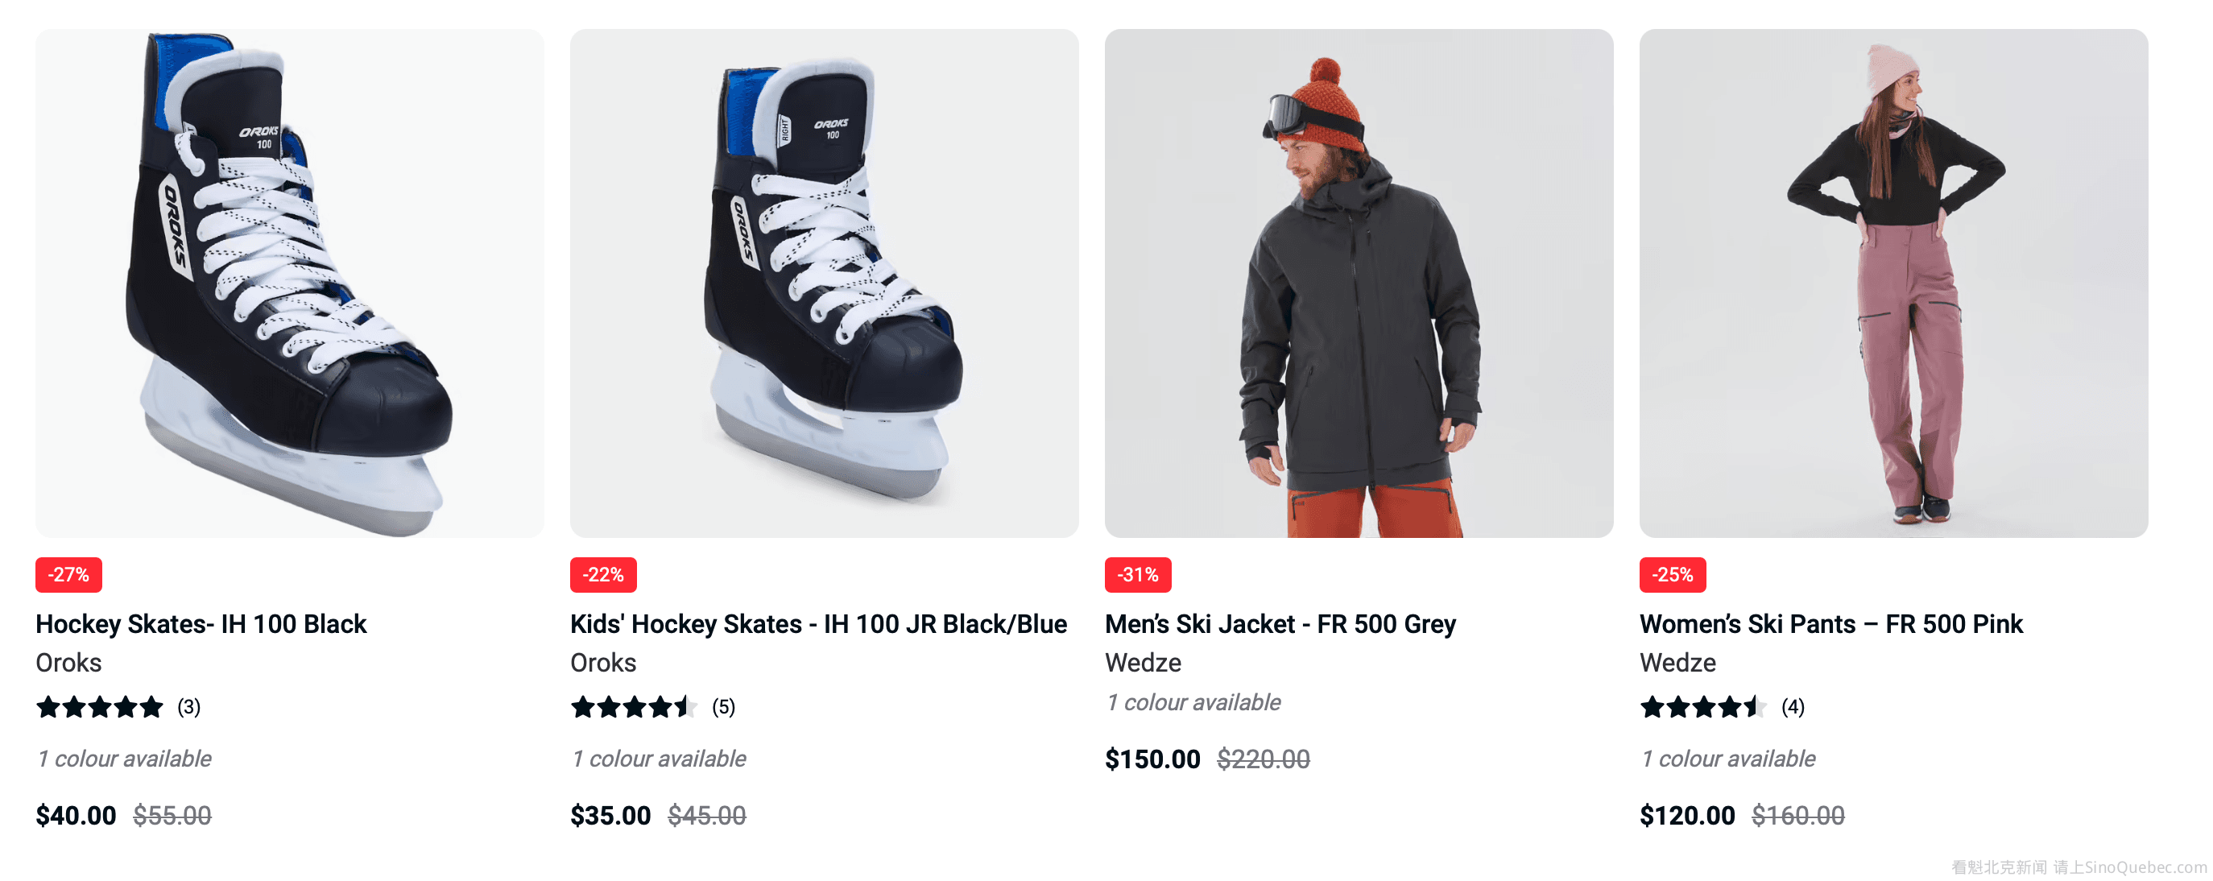This screenshot has height=881, width=2213.
Task: Click the -31% discount badge
Action: 1137,574
